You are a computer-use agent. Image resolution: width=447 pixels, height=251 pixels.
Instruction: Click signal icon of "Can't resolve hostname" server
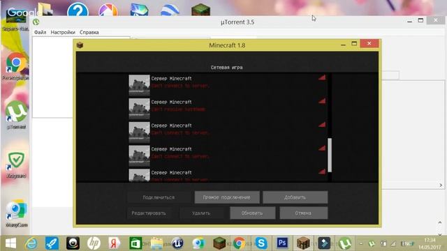pos(322,100)
